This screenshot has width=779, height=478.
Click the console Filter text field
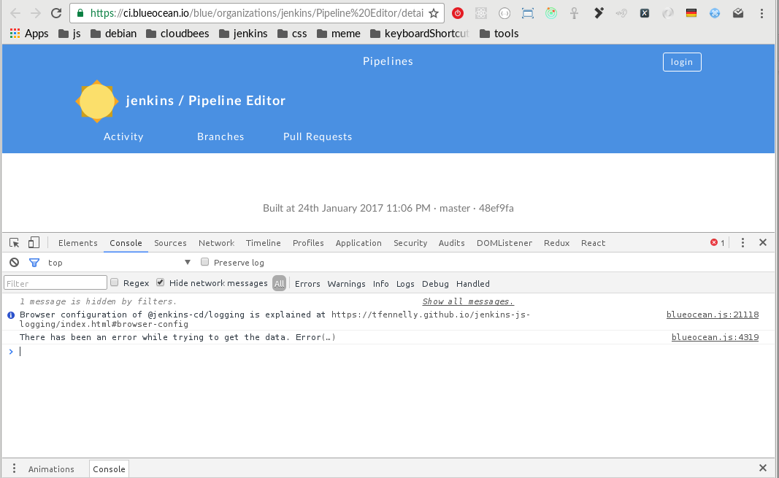click(55, 283)
